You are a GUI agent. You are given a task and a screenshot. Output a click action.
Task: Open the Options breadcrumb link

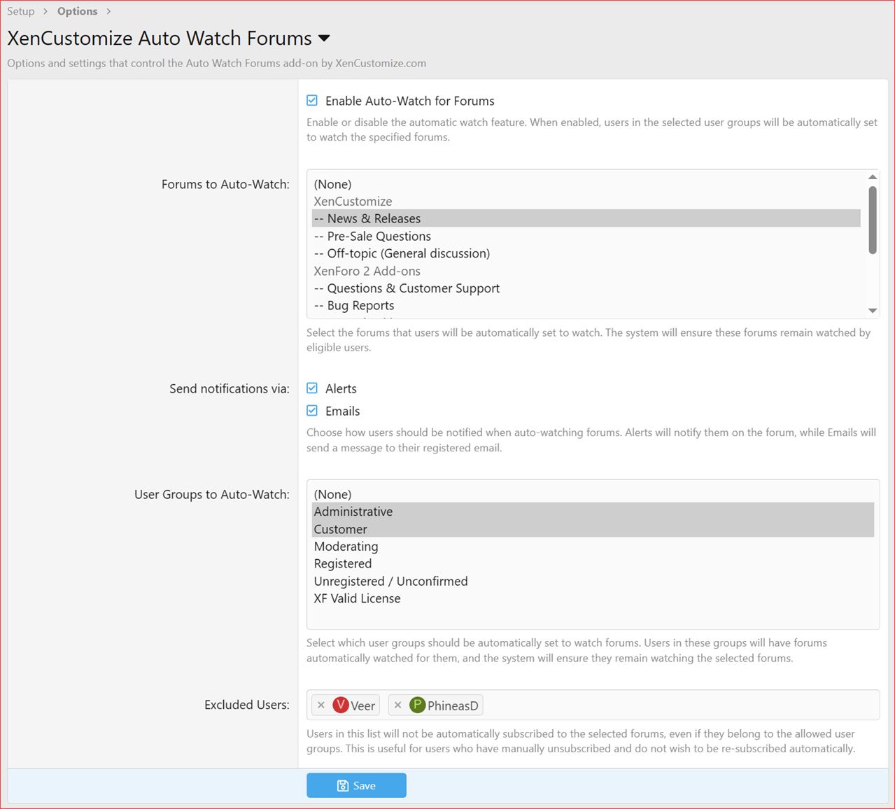[x=77, y=11]
